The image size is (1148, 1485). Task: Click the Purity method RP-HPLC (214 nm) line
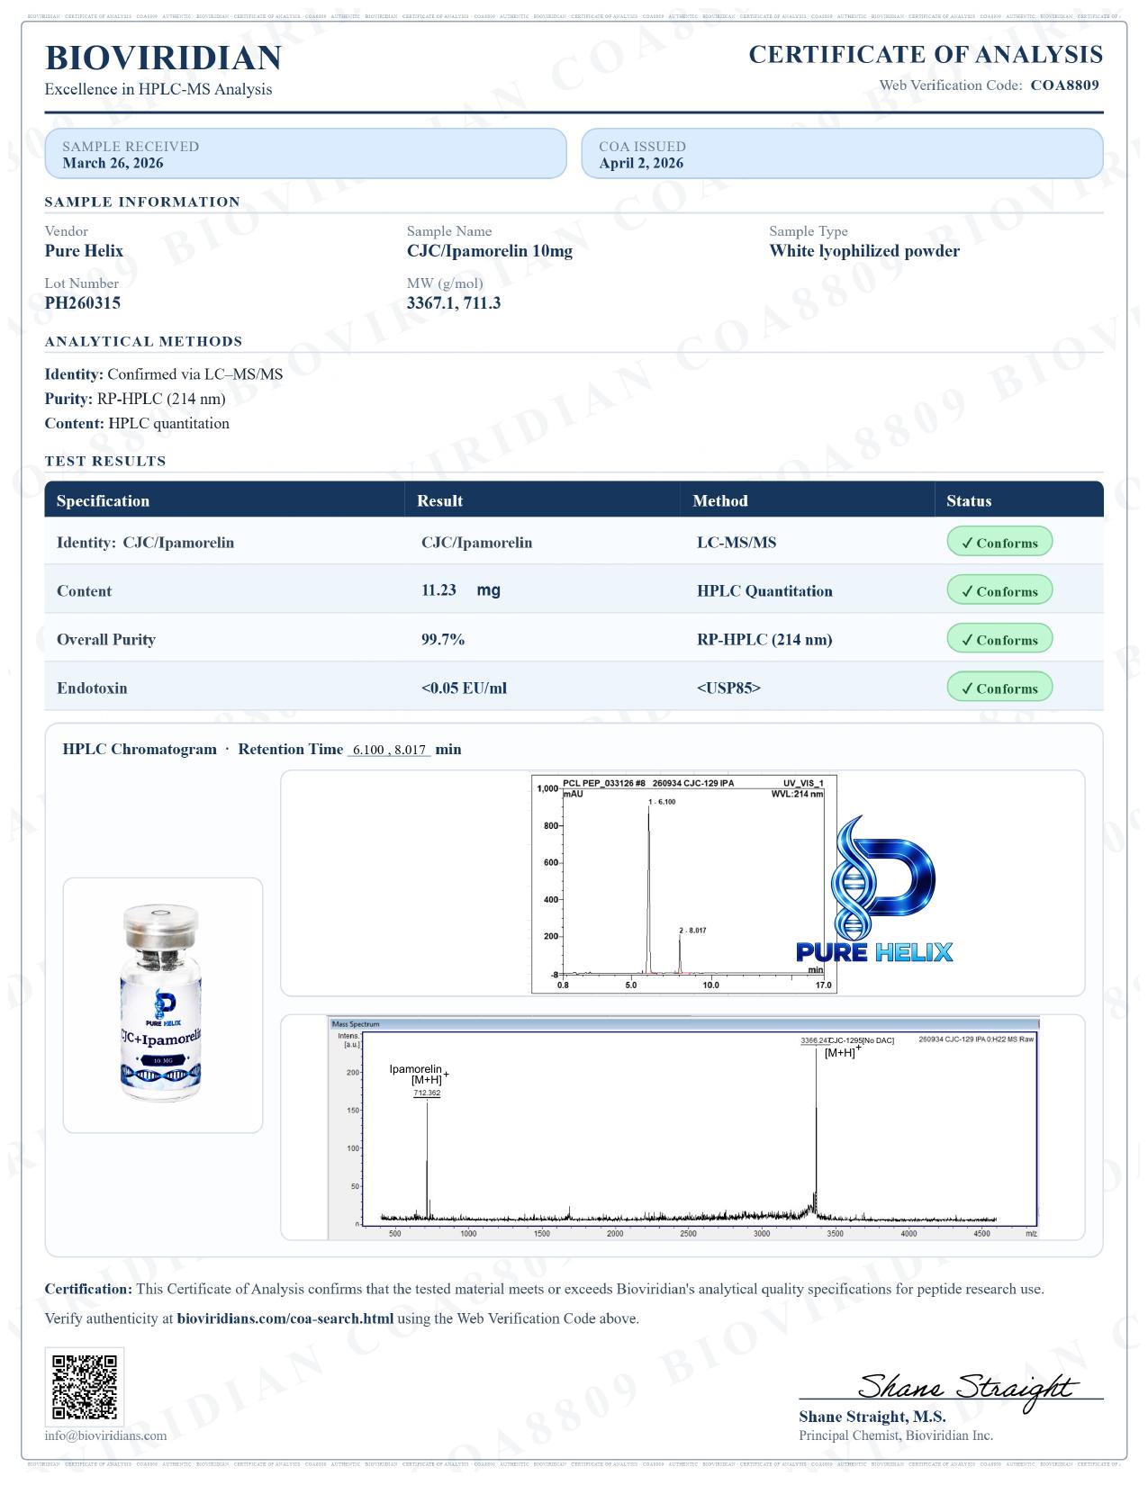click(135, 399)
